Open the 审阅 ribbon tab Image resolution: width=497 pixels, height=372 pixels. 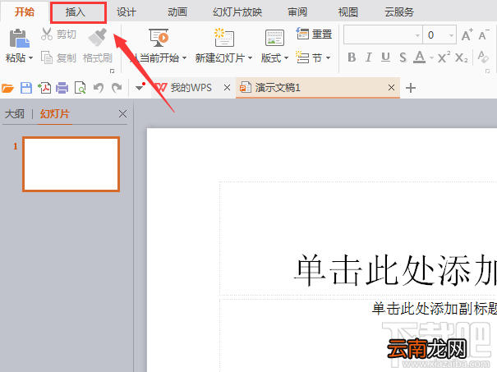point(297,12)
